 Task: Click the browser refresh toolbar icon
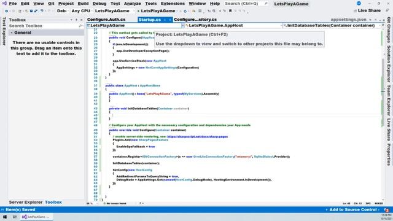tap(185, 11)
